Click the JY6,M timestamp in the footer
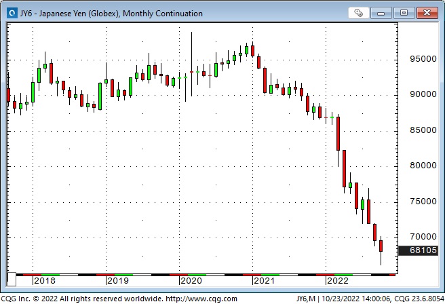This screenshot has width=445, height=304. point(370,299)
